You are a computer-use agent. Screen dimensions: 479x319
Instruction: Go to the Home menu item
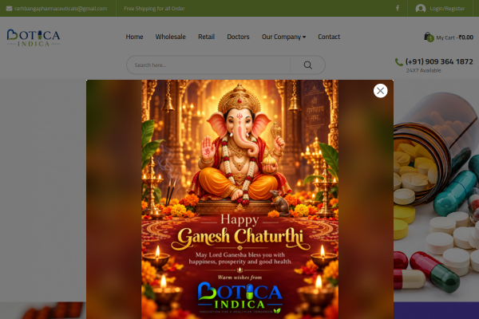[x=134, y=37]
